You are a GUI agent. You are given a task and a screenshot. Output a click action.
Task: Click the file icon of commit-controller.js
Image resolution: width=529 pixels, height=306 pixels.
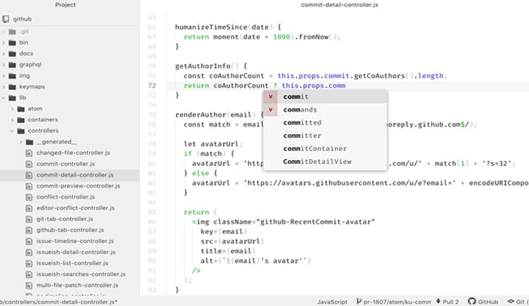[29, 164]
